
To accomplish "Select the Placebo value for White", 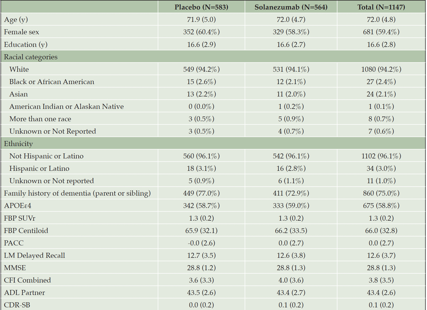I will pos(201,69).
